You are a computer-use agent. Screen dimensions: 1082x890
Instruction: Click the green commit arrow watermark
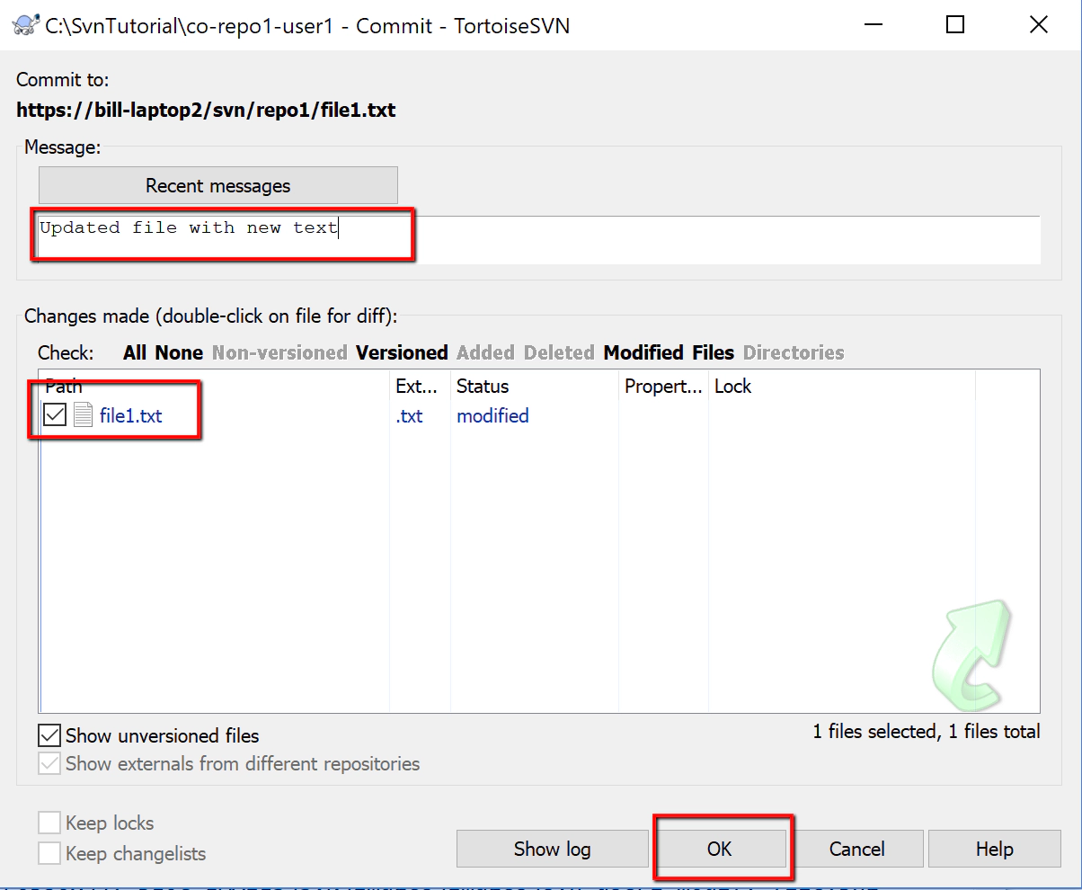[972, 654]
